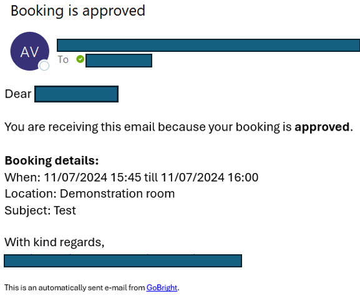Click the Booking details heading
Image resolution: width=360 pixels, height=298 pixels.
point(52,161)
